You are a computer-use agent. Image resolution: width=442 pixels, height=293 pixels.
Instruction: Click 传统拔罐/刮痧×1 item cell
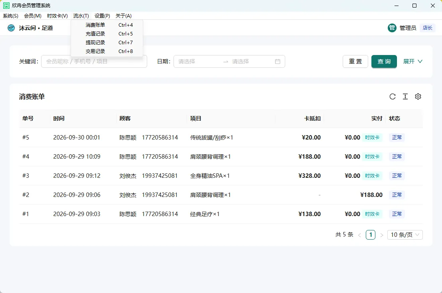pos(211,138)
